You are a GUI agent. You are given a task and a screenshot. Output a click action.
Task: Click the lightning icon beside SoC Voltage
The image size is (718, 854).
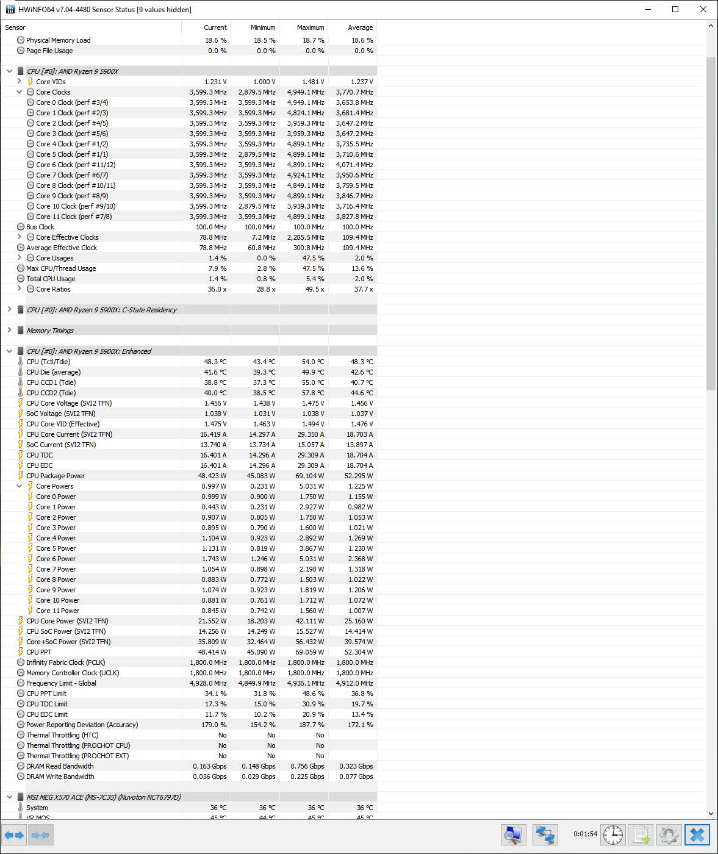click(x=21, y=414)
